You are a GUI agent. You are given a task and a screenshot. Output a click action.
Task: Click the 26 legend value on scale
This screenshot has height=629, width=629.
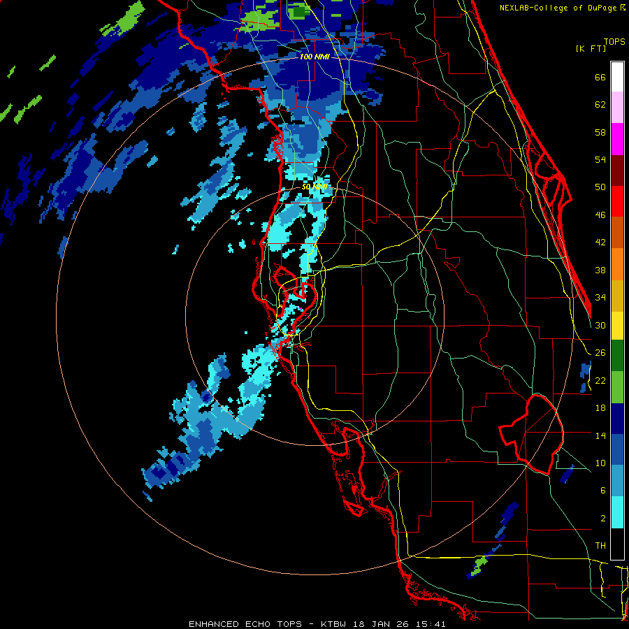pos(600,353)
